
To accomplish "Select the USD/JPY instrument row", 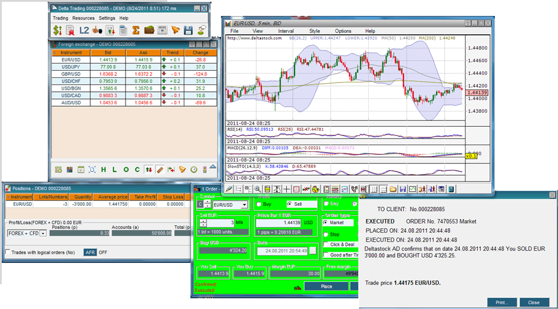I will 134,67.
